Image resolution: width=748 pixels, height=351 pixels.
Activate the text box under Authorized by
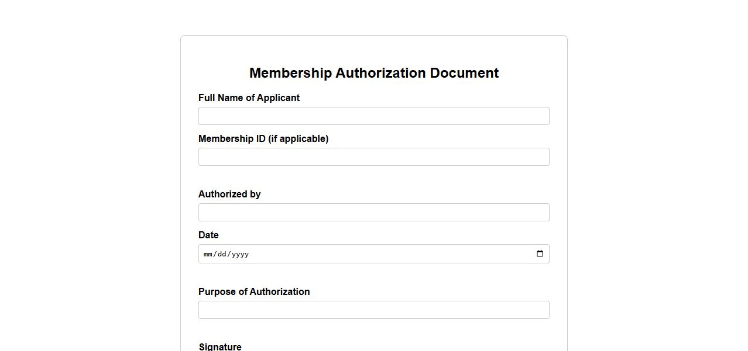click(x=373, y=212)
